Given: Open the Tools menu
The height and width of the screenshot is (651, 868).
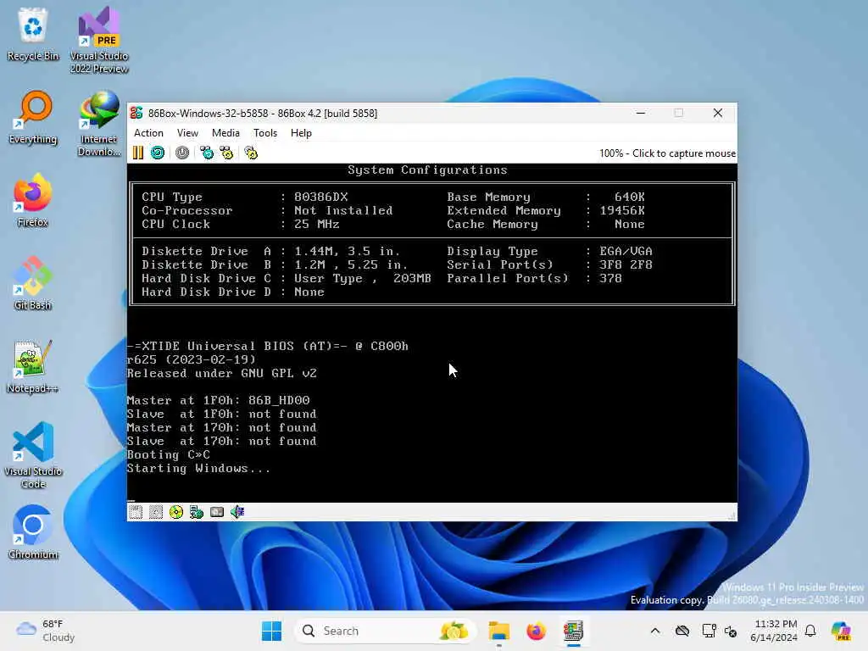Looking at the screenshot, I should pos(265,133).
